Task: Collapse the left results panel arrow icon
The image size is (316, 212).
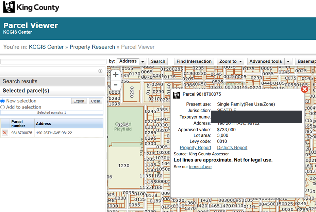Action: (x=100, y=71)
